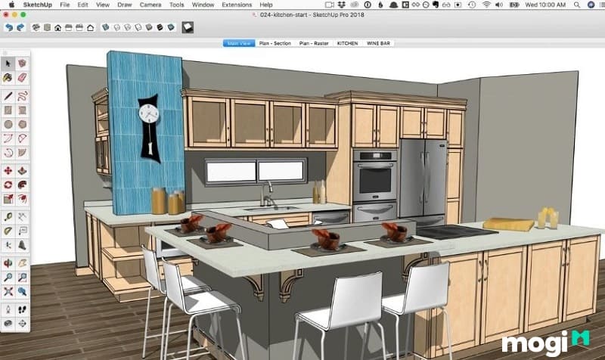Pick the Paint Bucket tool
The image size is (605, 360).
click(x=8, y=78)
